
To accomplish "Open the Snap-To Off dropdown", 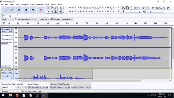I will point(21,87).
